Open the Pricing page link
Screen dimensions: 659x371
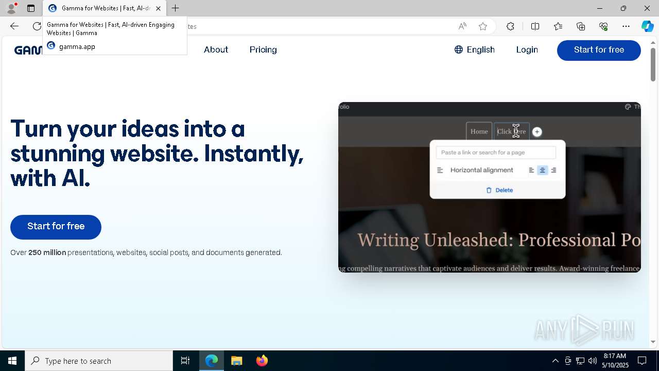[x=263, y=50]
